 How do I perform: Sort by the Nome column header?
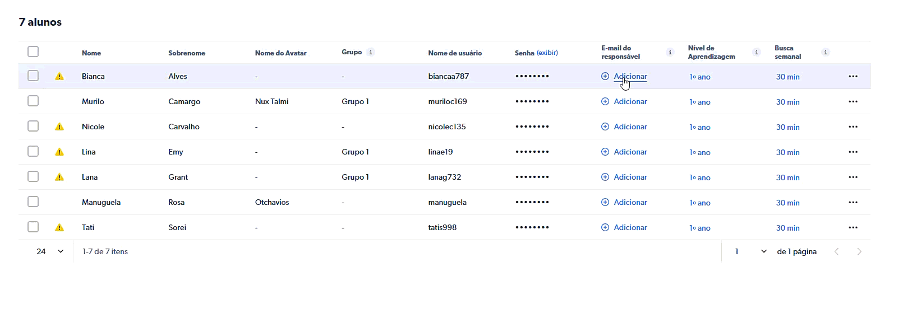(x=91, y=53)
